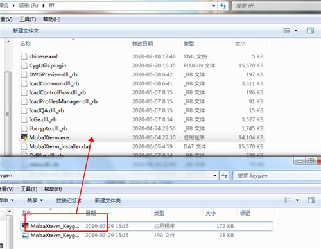Open address history dropdown in fff window

point(213,6)
